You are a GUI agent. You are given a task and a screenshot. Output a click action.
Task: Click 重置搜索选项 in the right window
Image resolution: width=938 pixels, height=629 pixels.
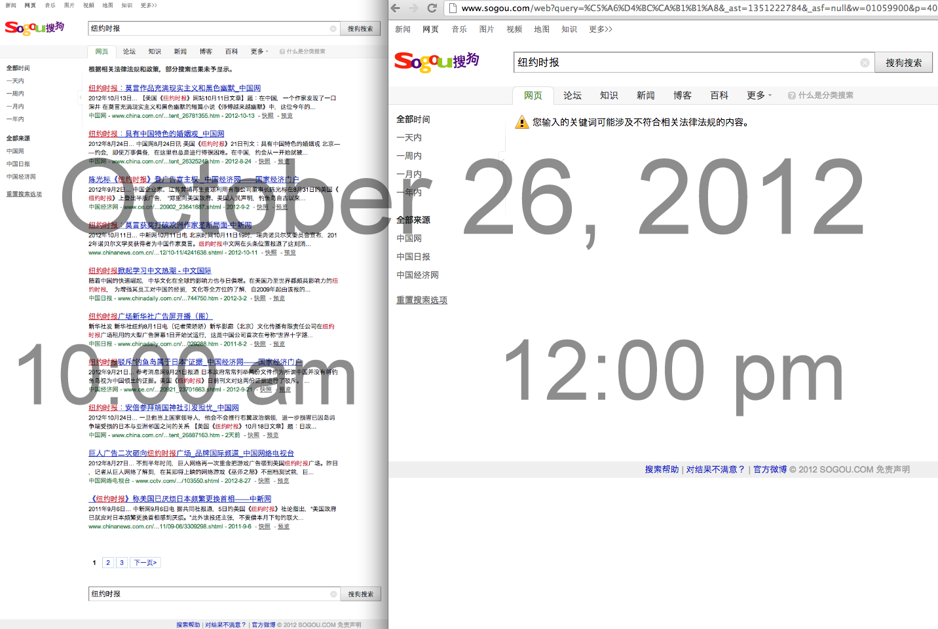[x=422, y=300]
